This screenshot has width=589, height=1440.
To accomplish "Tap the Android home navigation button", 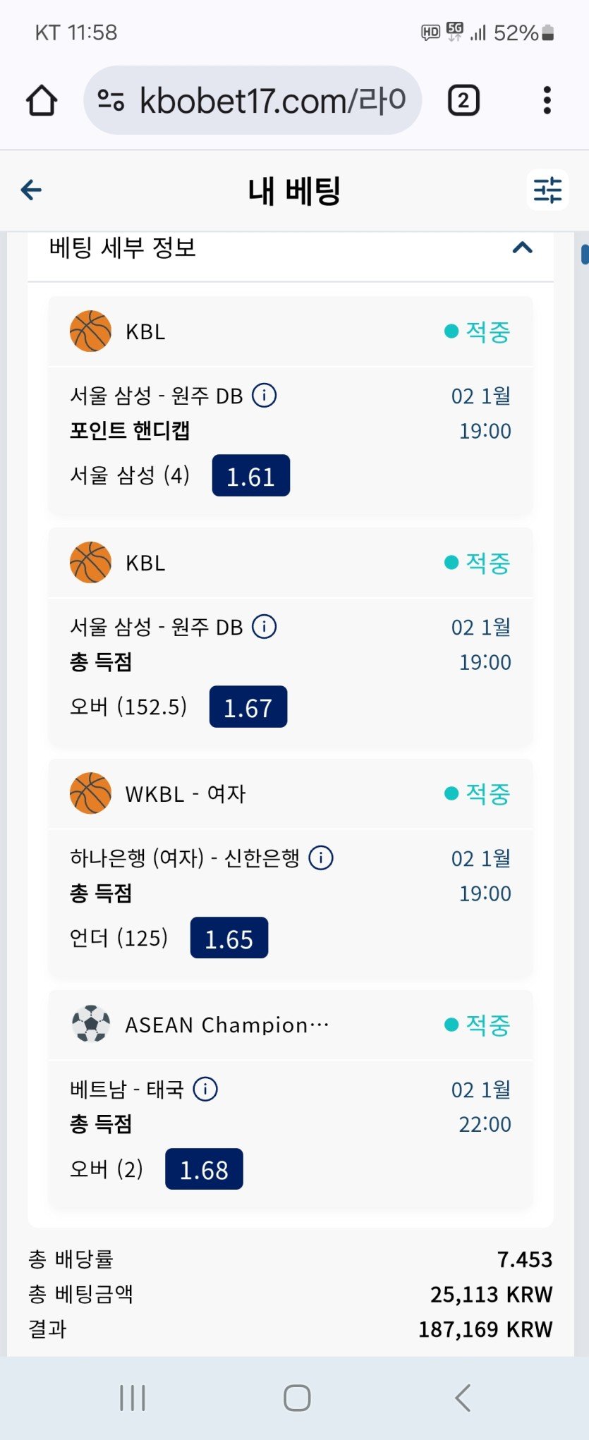I will pos(297,1398).
